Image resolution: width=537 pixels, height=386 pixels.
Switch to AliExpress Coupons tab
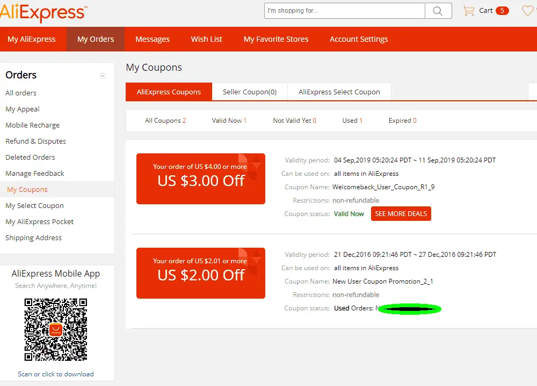169,92
